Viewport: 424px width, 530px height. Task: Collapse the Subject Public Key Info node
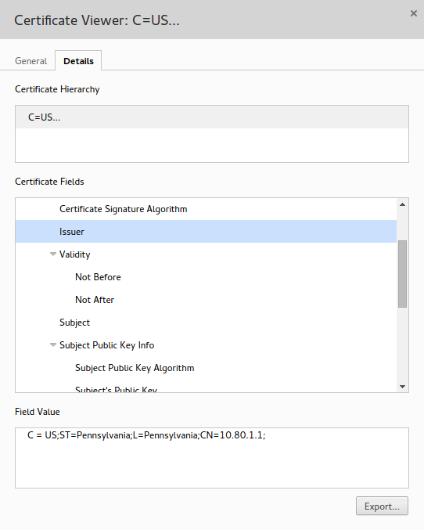tap(53, 345)
